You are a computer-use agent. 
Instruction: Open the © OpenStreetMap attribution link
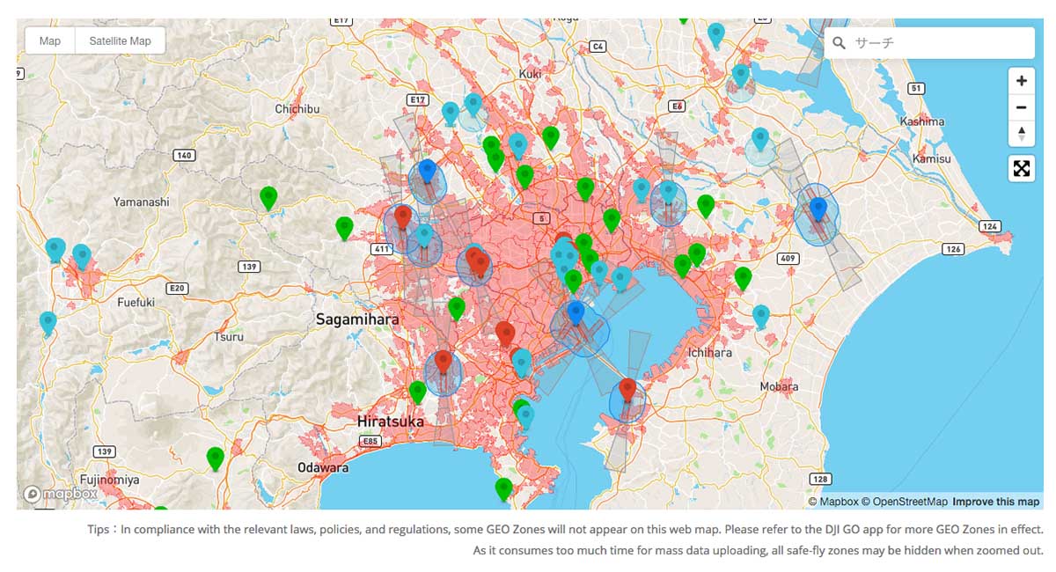(904, 502)
